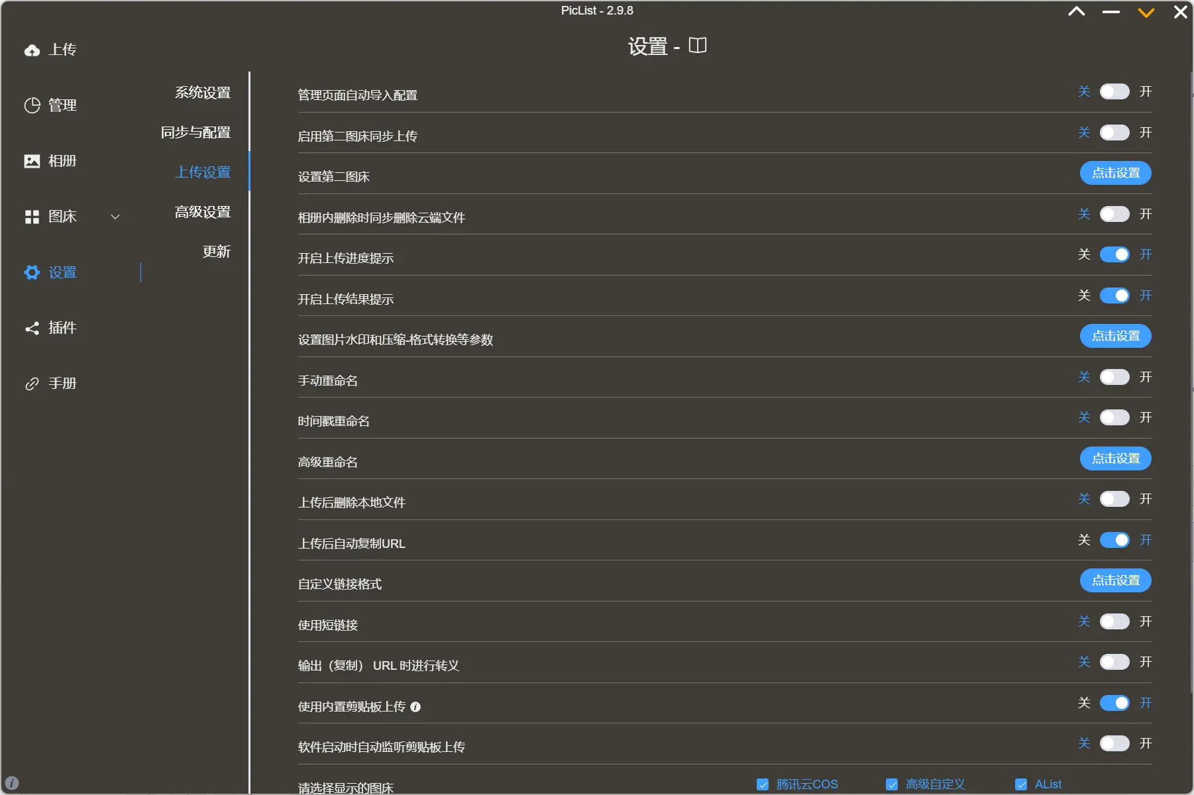
Task: Switch to the 系统设置 tab
Action: point(203,93)
